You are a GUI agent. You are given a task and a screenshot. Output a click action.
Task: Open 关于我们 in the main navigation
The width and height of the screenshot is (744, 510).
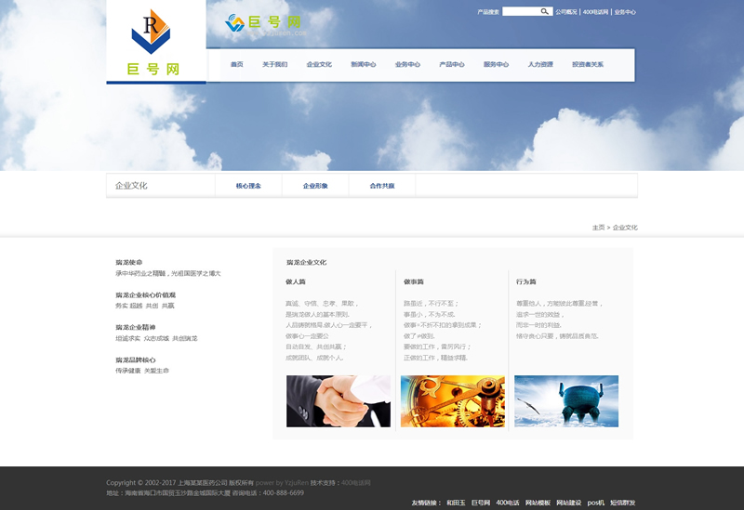[274, 64]
